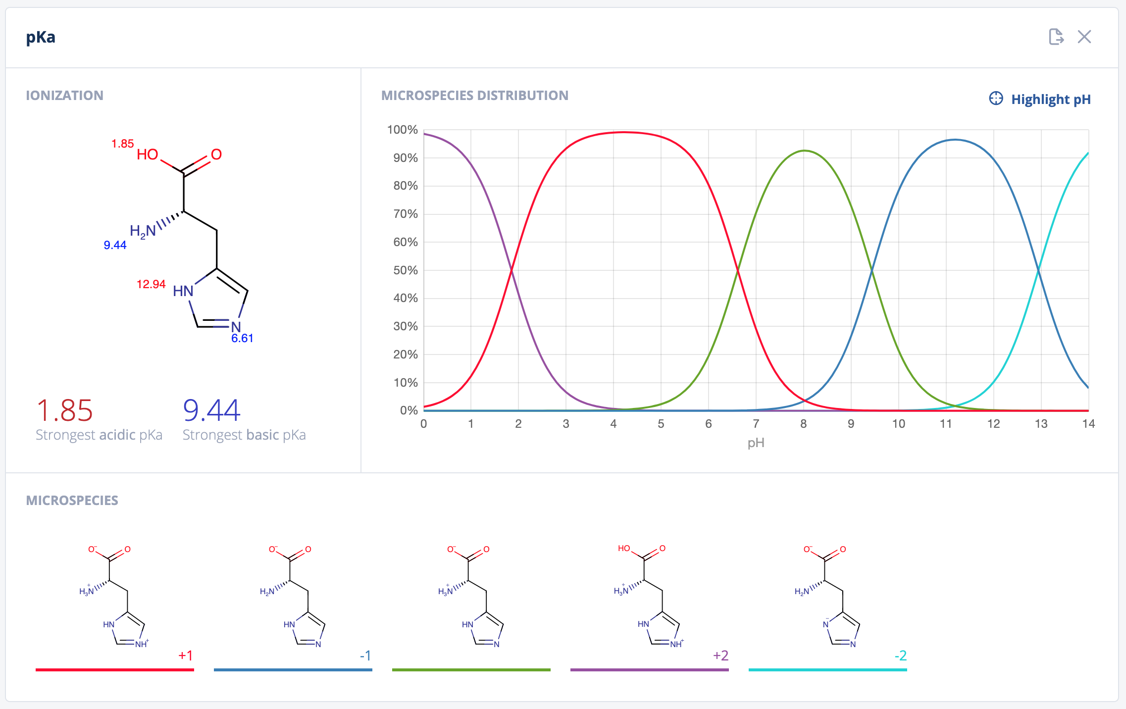Click the cyan color bar under -2 species

827,669
